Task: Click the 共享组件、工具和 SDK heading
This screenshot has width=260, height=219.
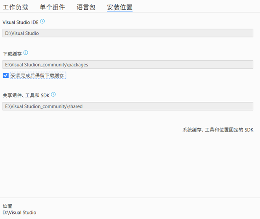Action: tap(26, 95)
